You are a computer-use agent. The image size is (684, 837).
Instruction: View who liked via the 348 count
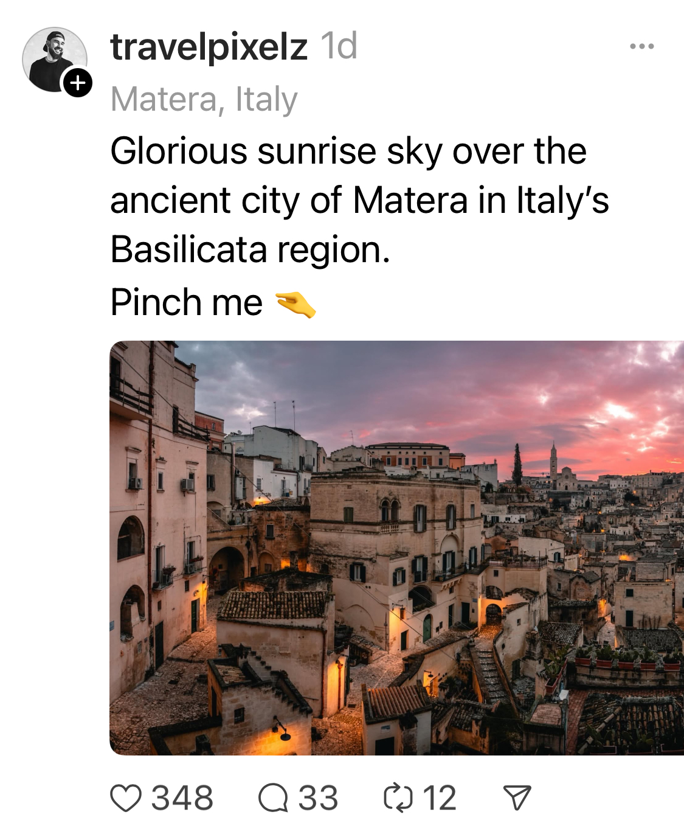[182, 798]
